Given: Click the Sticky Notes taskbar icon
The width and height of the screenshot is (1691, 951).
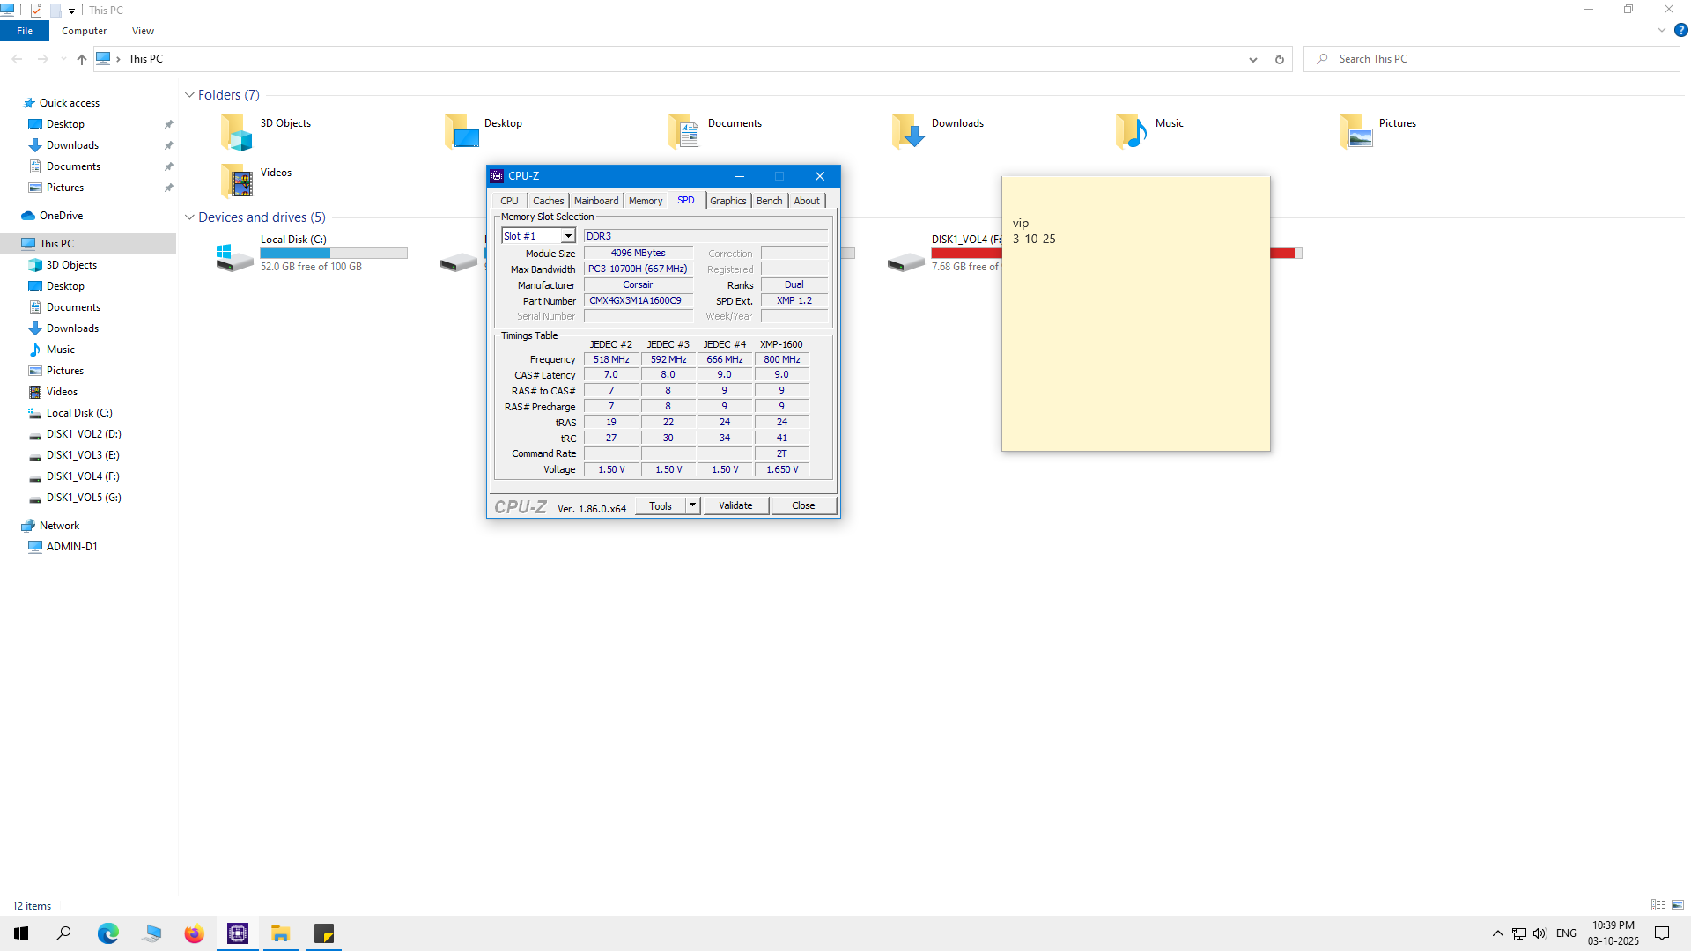Looking at the screenshot, I should (x=324, y=933).
